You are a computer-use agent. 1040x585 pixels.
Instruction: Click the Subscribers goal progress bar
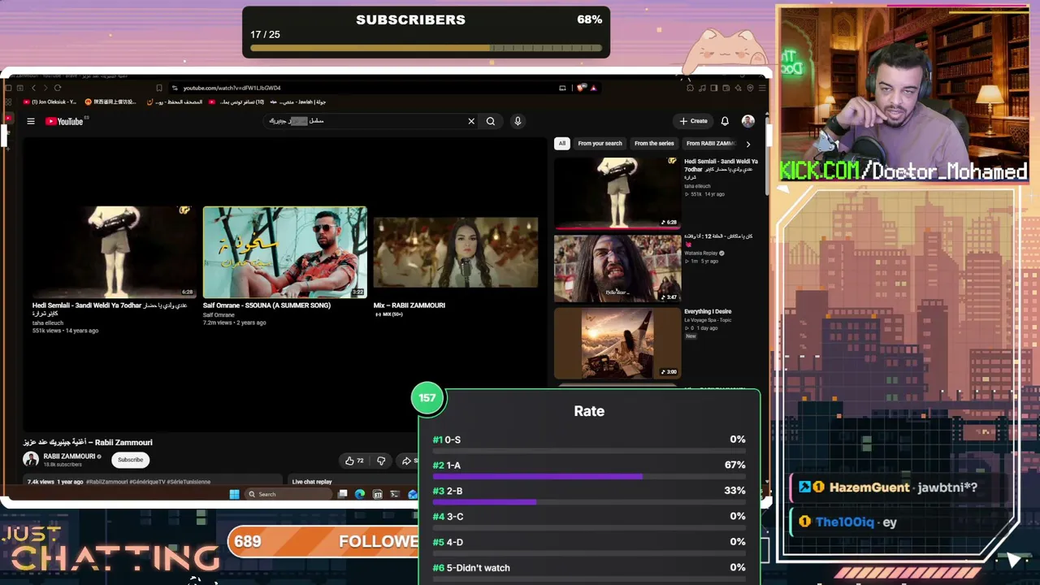[427, 48]
